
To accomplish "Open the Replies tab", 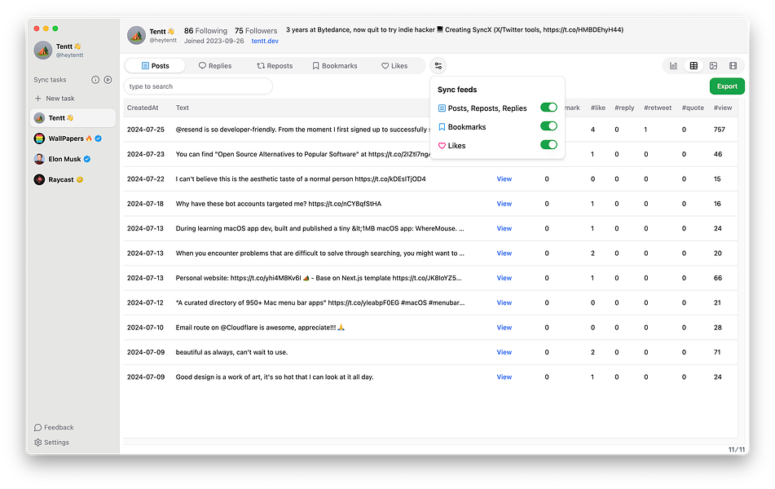I will tap(215, 66).
